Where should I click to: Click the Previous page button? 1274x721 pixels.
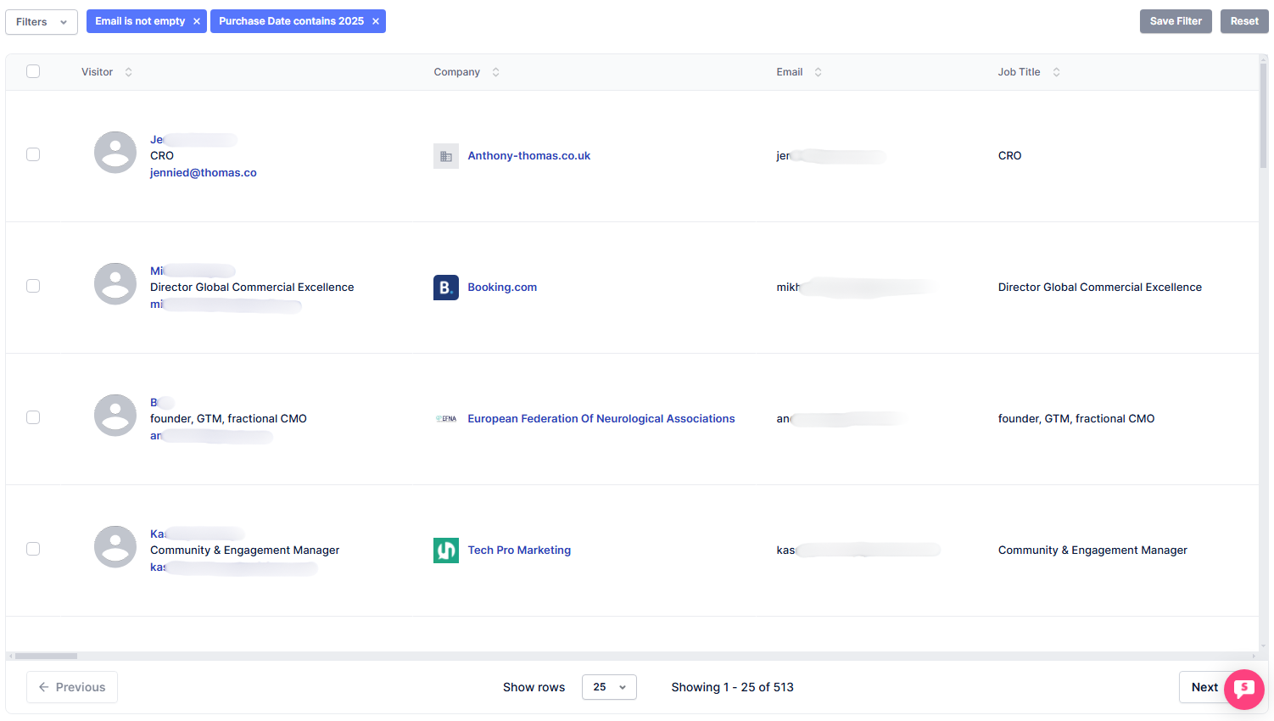point(72,687)
